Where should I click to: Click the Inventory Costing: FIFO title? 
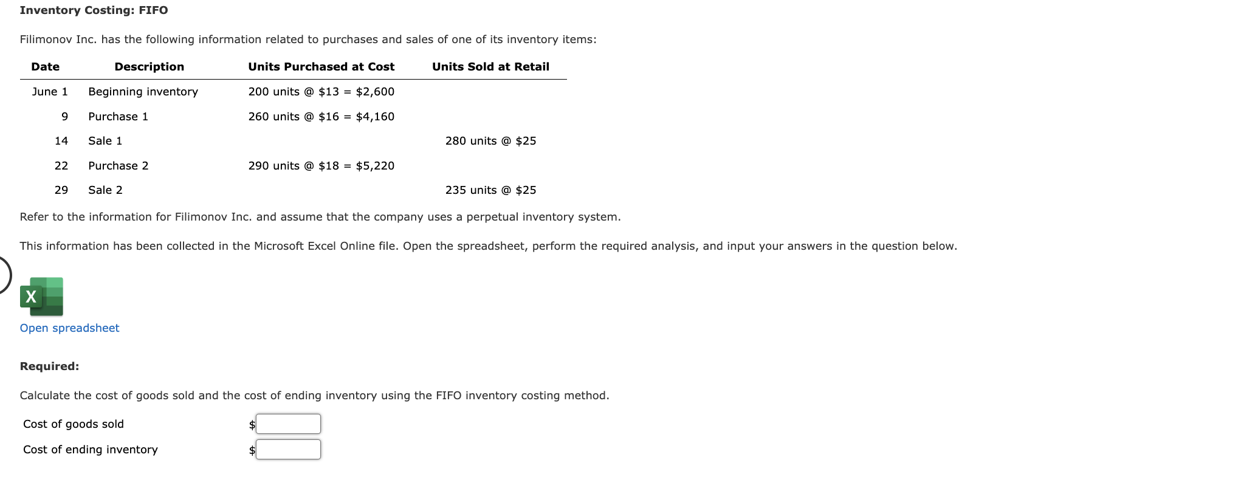[x=93, y=10]
